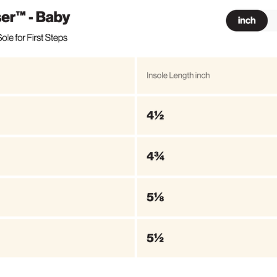Image resolution: width=277 pixels, height=277 pixels.
Task: Click the lowercase inch word in column header
Action: pyautogui.click(x=202, y=75)
